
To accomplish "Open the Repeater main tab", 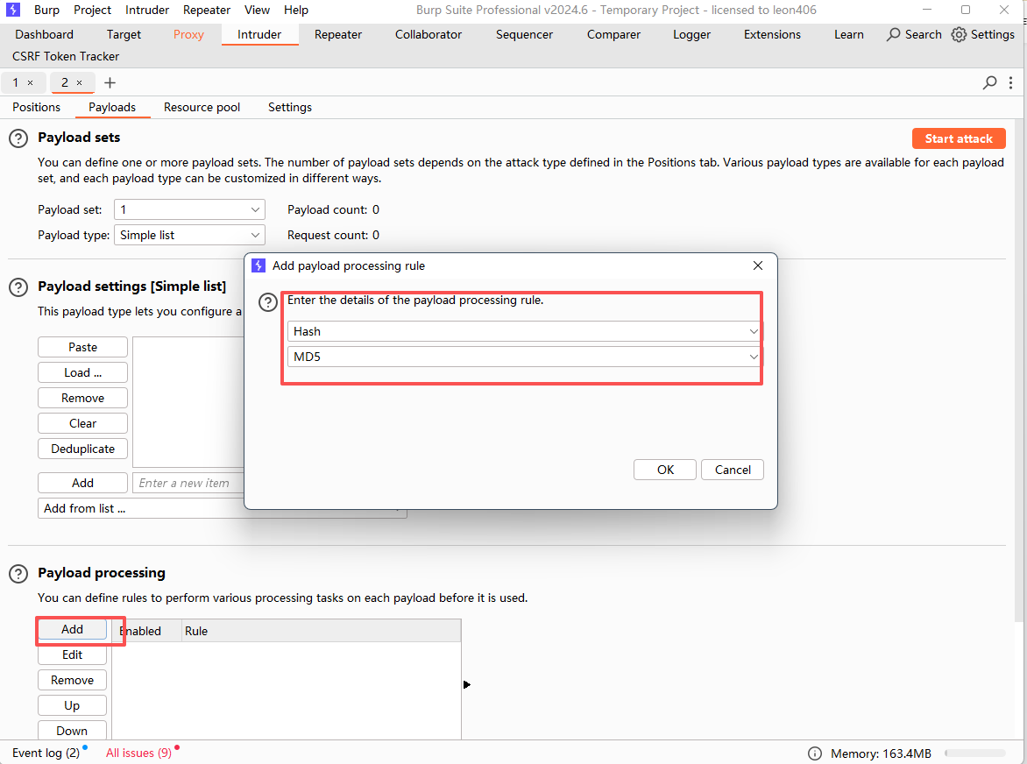I will [x=338, y=35].
